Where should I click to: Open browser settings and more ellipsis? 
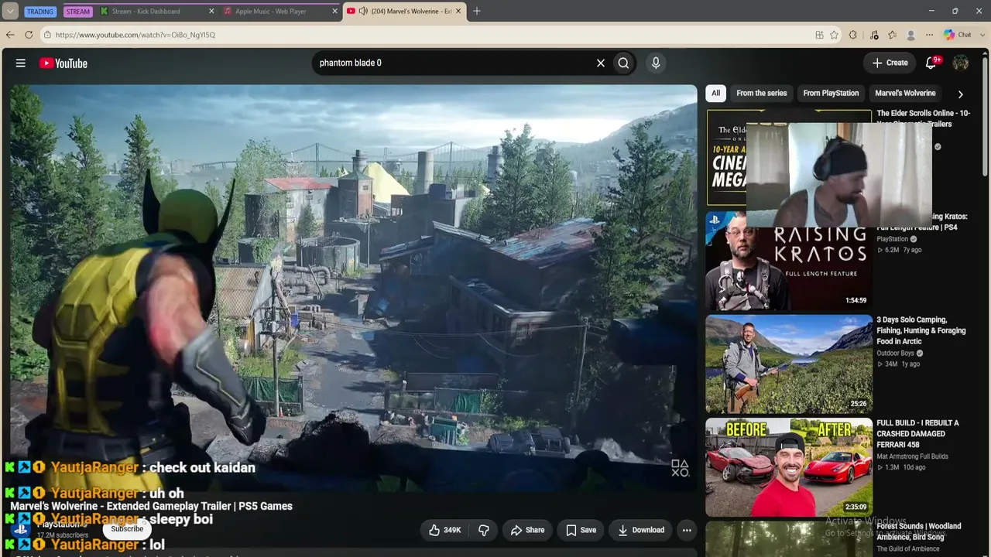click(930, 35)
